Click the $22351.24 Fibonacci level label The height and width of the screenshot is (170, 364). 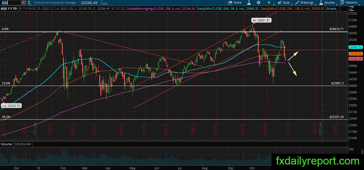point(336,117)
